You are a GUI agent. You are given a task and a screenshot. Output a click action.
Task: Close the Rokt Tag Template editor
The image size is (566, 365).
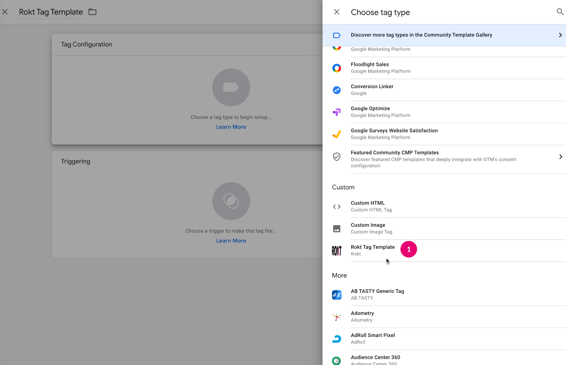tap(5, 12)
